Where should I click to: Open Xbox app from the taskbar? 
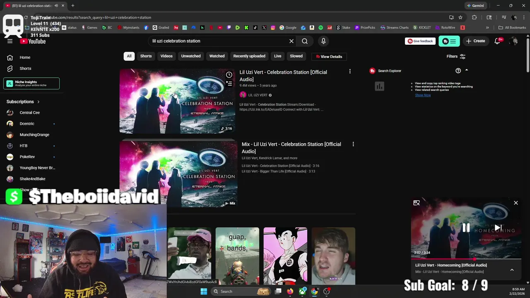[x=303, y=291]
